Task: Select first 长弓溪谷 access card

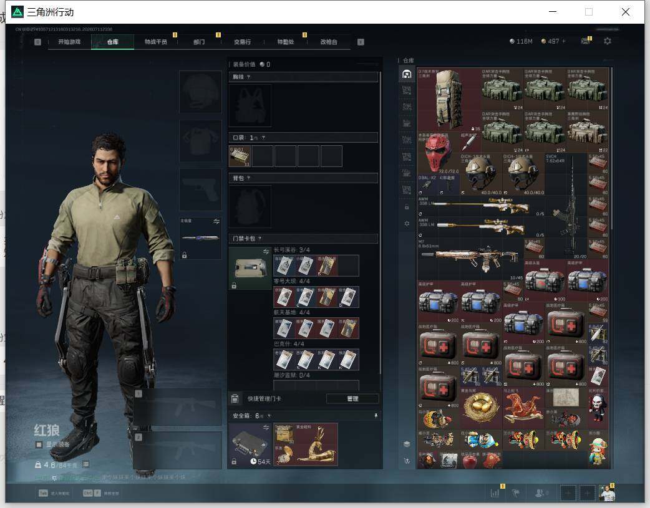Action: tap(284, 266)
